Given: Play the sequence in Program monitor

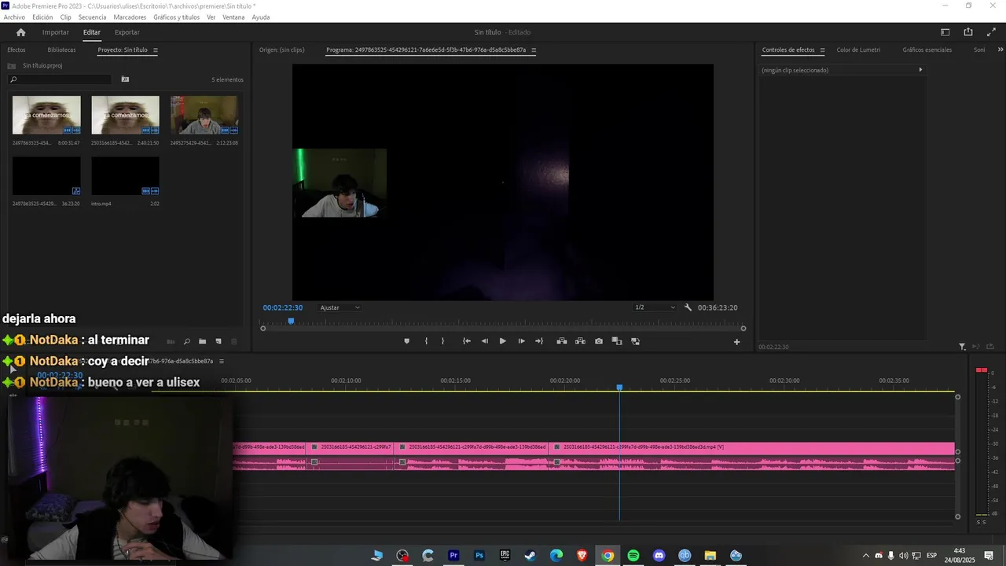Looking at the screenshot, I should point(503,341).
